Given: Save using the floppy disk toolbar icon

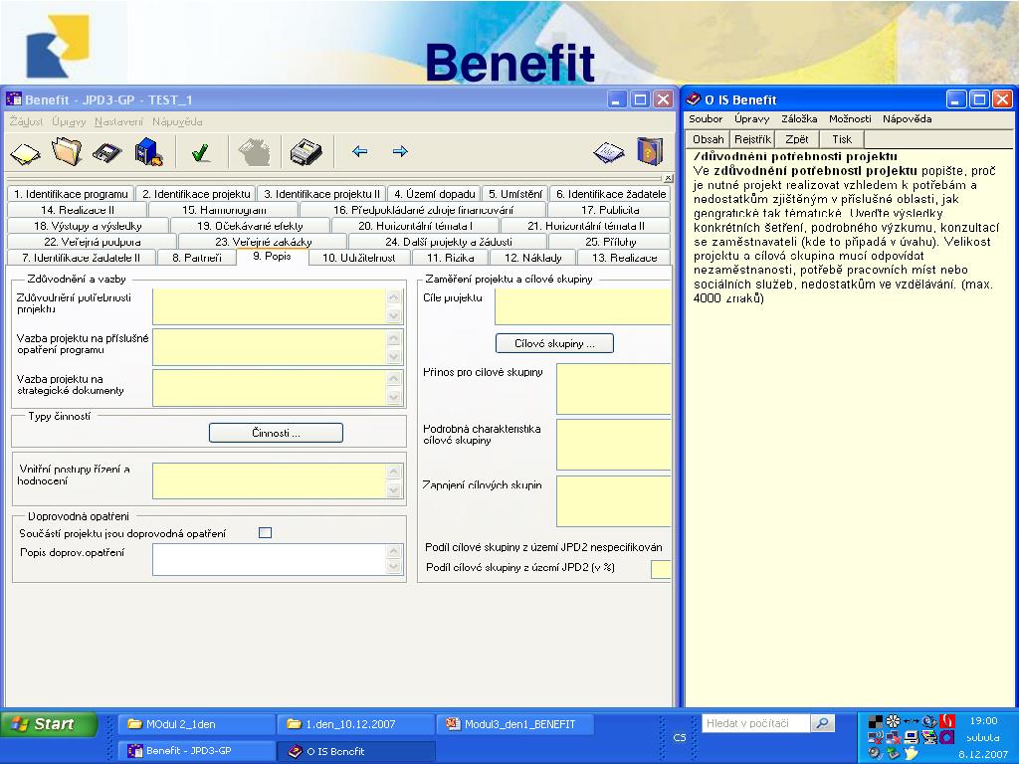Looking at the screenshot, I should point(107,153).
